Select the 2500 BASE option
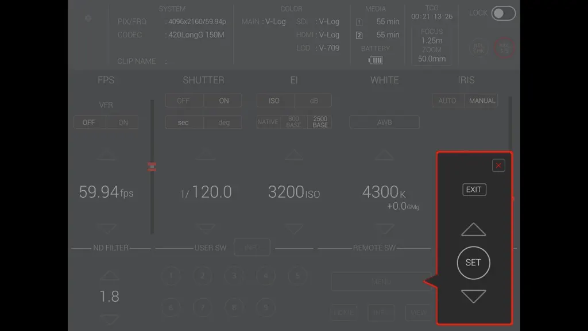This screenshot has width=588, height=331. click(319, 122)
